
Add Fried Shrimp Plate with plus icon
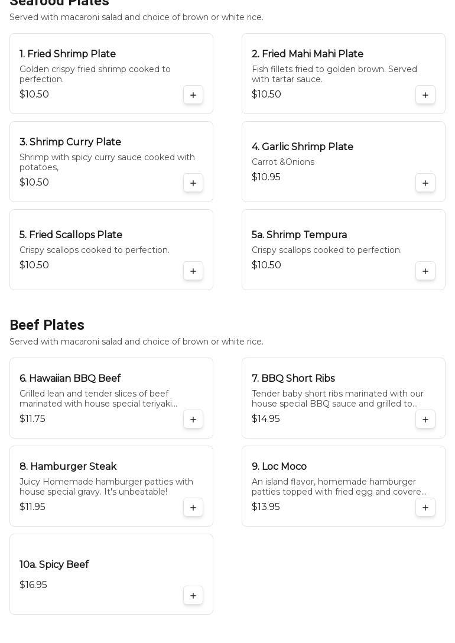tap(193, 95)
